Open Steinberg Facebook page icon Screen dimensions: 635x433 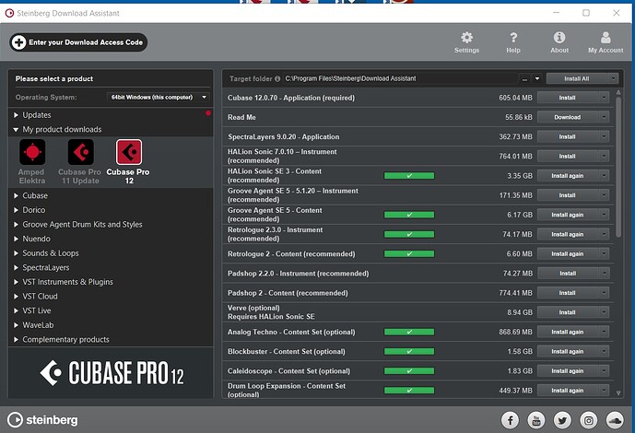[x=510, y=420]
